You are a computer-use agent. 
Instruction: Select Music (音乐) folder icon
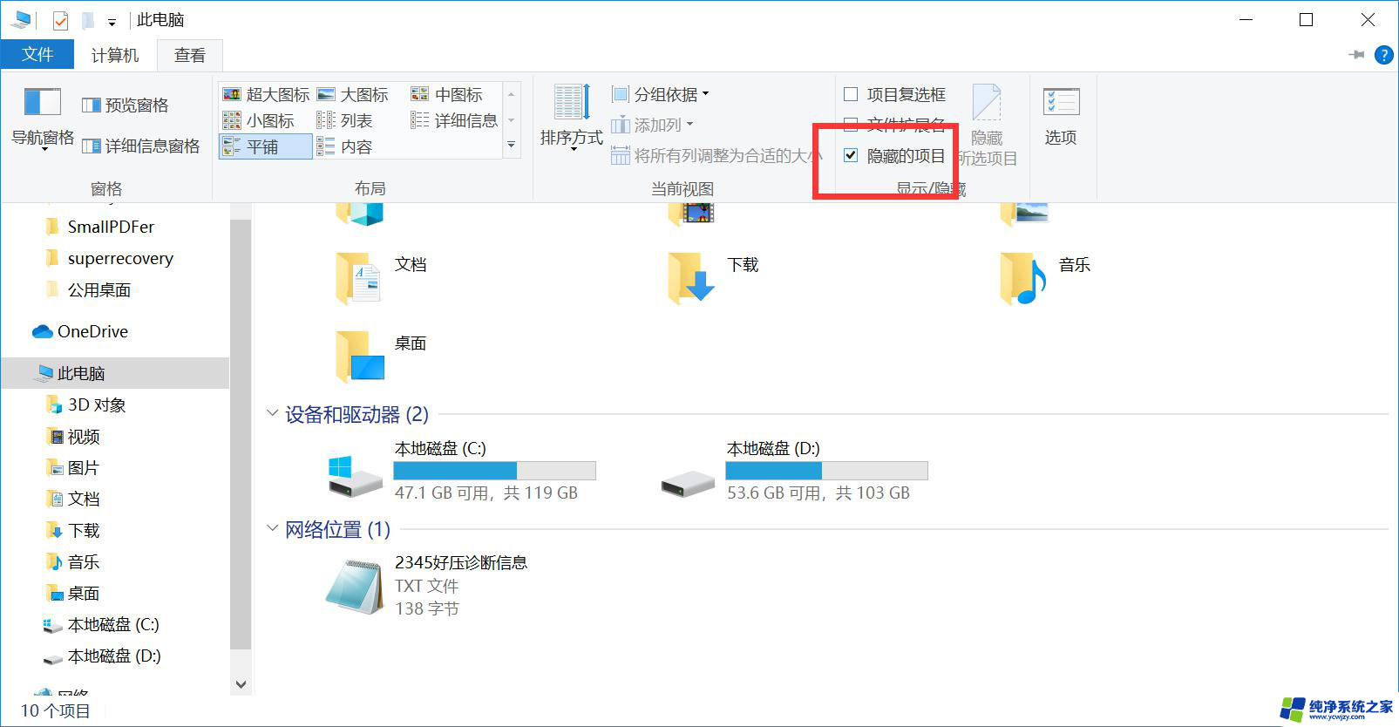[x=1022, y=278]
